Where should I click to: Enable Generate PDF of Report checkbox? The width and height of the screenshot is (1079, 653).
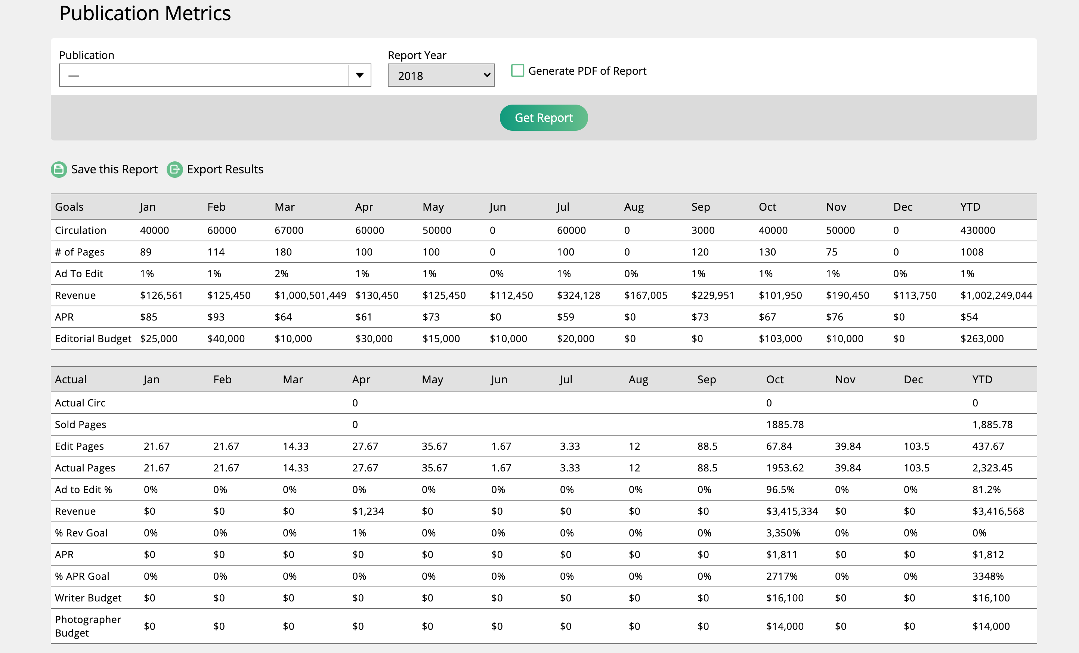(517, 71)
